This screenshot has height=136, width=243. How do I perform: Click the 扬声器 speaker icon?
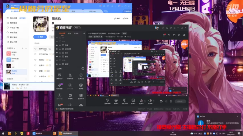(x=150, y=101)
